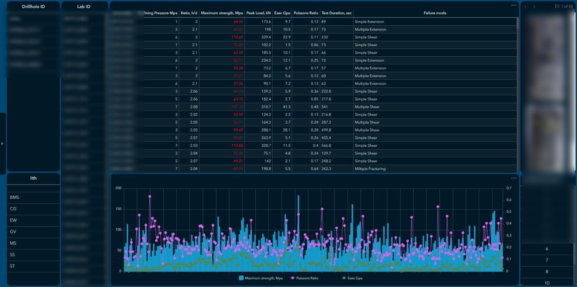Click the 566.8 test duration cell
Image resolution: width=577 pixels, height=287 pixels.
click(336, 145)
